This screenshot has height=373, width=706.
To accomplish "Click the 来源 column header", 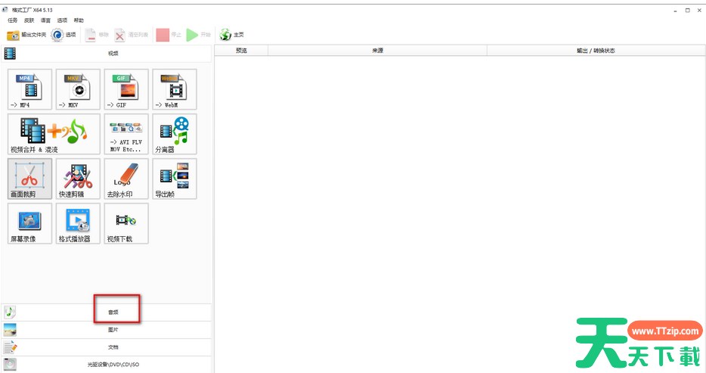I will pyautogui.click(x=377, y=51).
